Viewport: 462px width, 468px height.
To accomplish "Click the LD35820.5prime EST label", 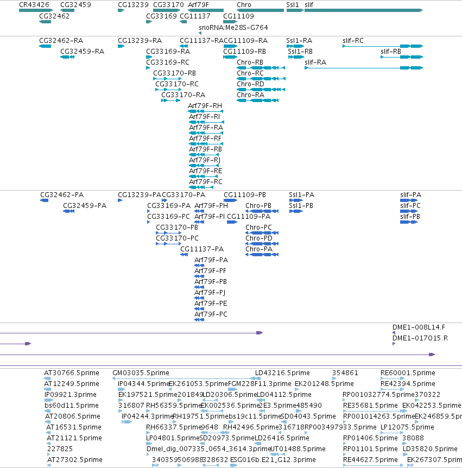I will click(430, 449).
